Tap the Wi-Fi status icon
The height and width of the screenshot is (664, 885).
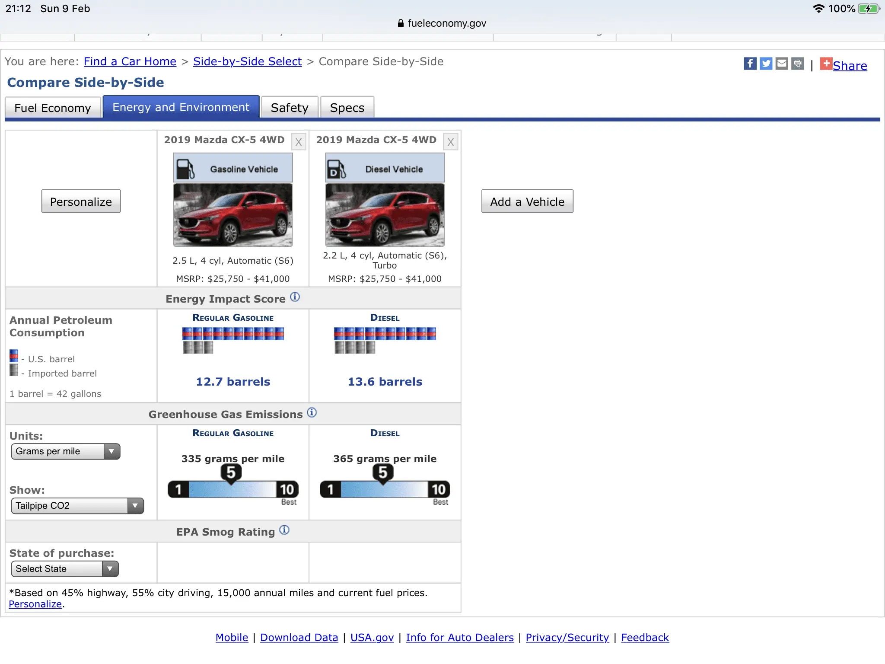click(x=818, y=9)
